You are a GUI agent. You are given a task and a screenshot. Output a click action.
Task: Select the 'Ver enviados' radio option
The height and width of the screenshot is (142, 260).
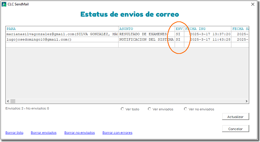149,109
